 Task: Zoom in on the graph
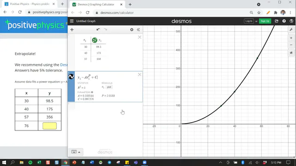tap(291, 38)
